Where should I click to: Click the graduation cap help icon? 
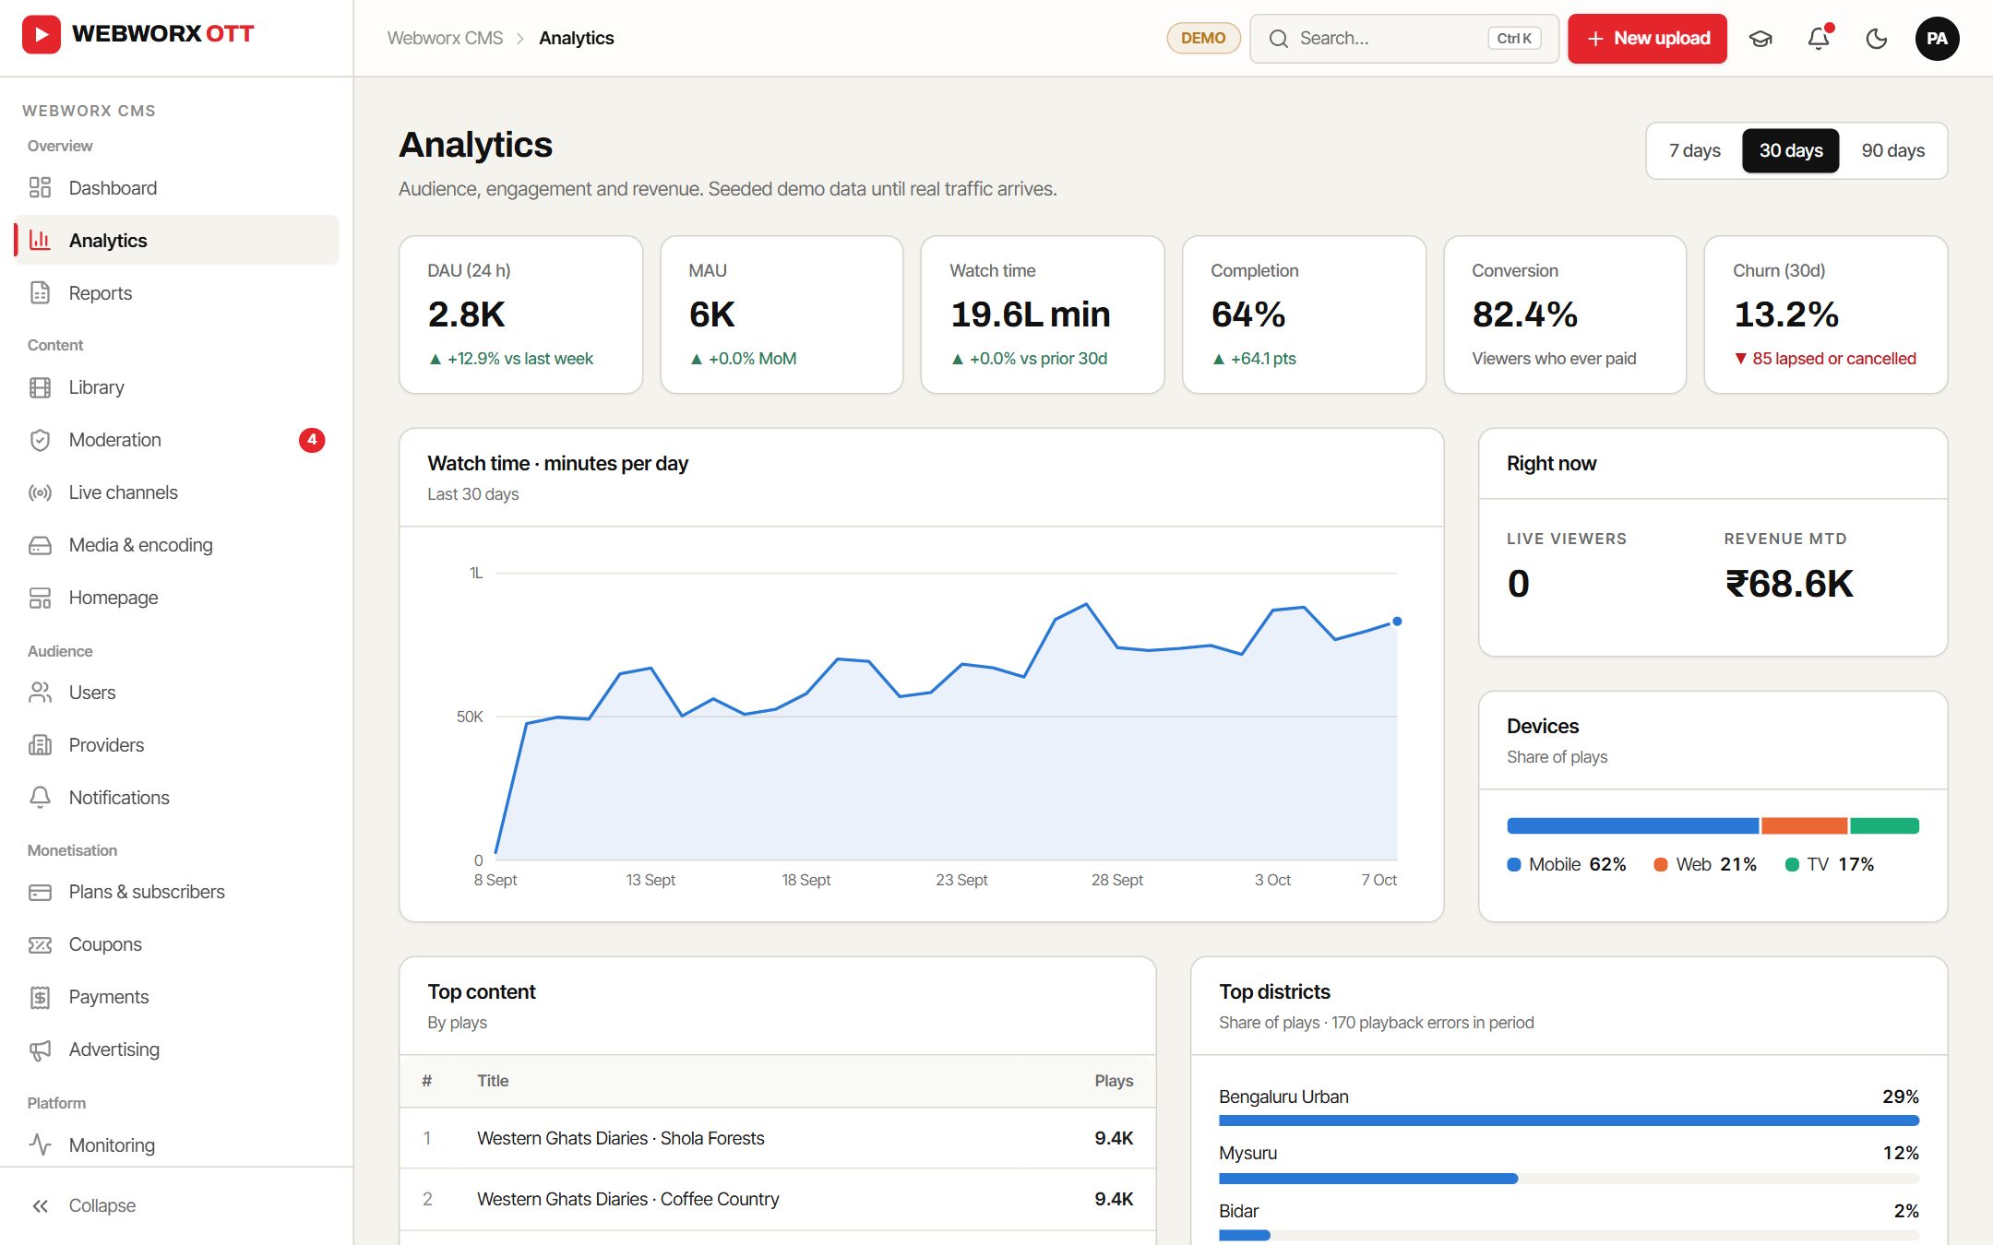1760,39
